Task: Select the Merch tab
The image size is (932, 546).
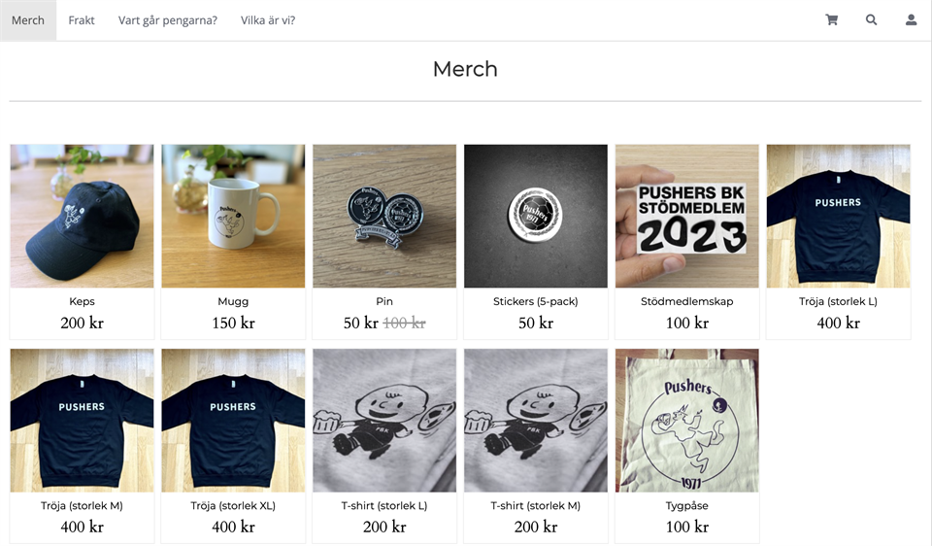Action: [28, 20]
